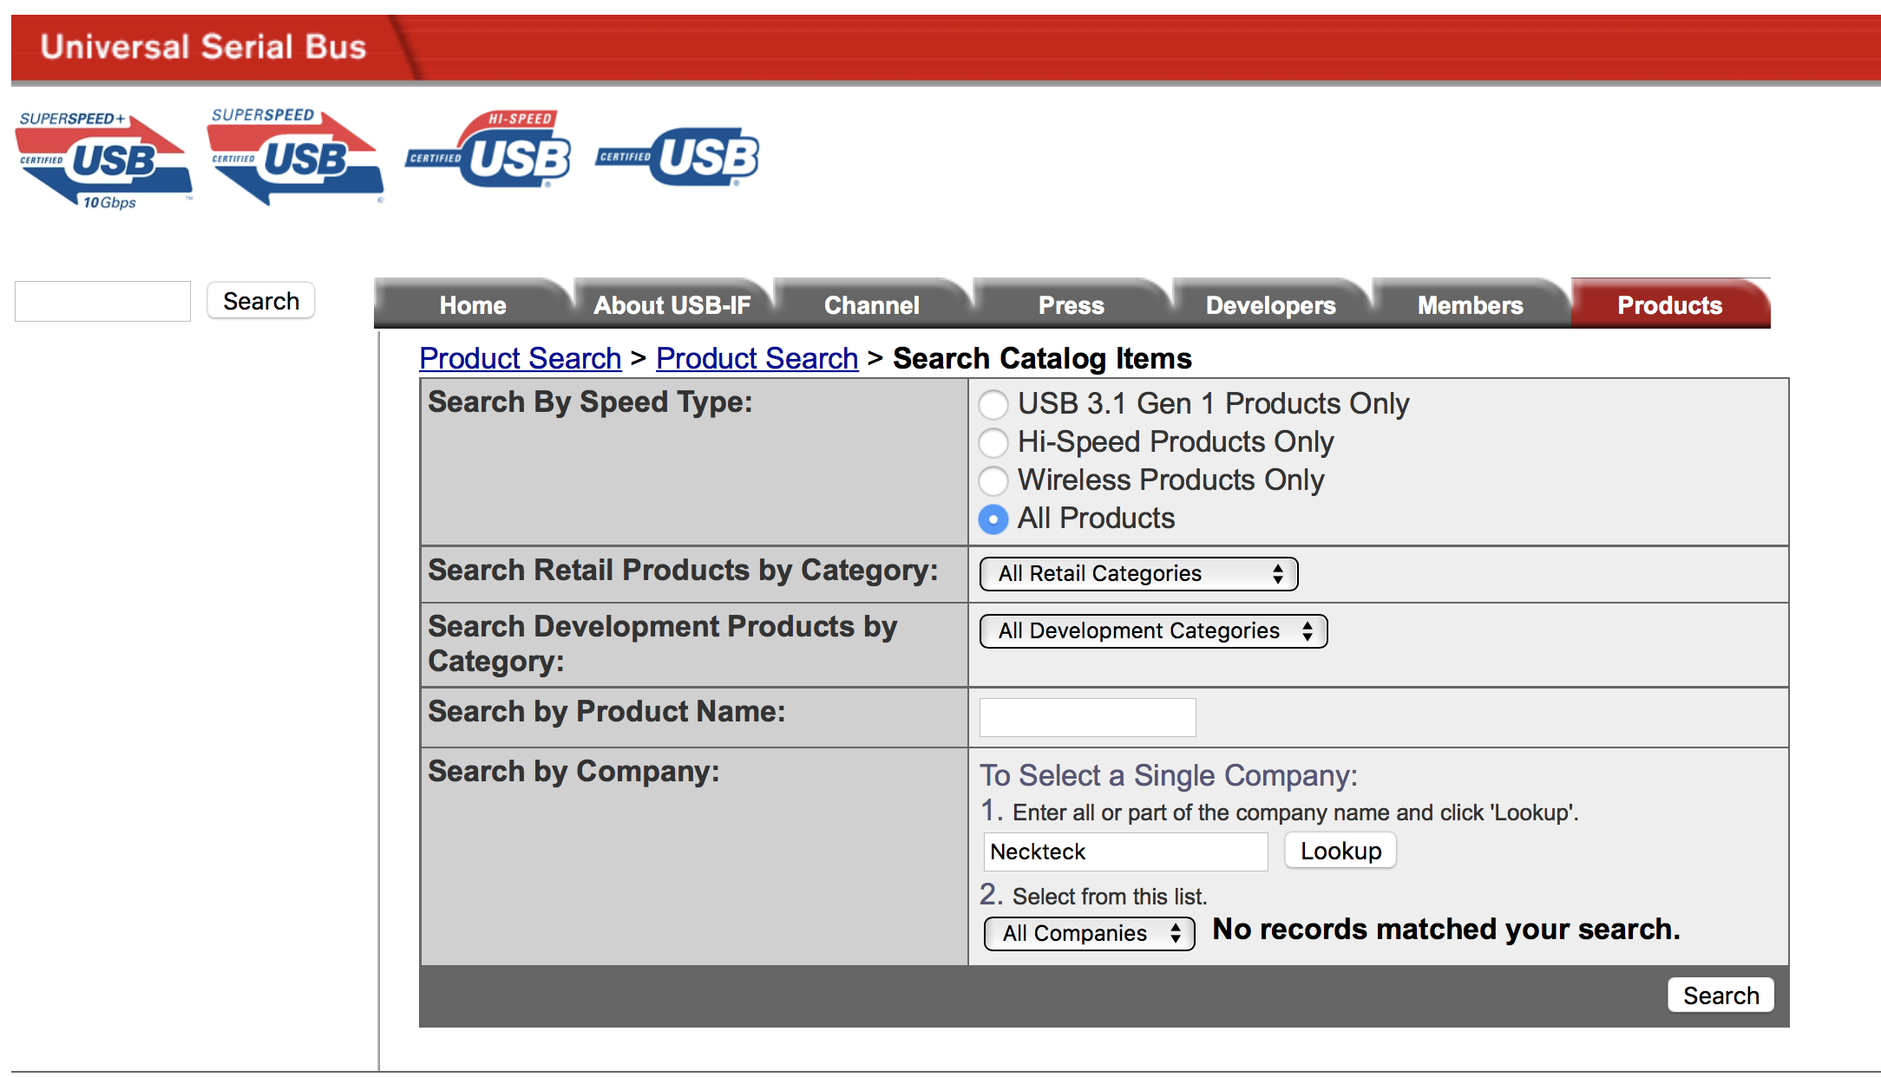
Task: Focus the Search by Product Name field
Action: 1087,717
